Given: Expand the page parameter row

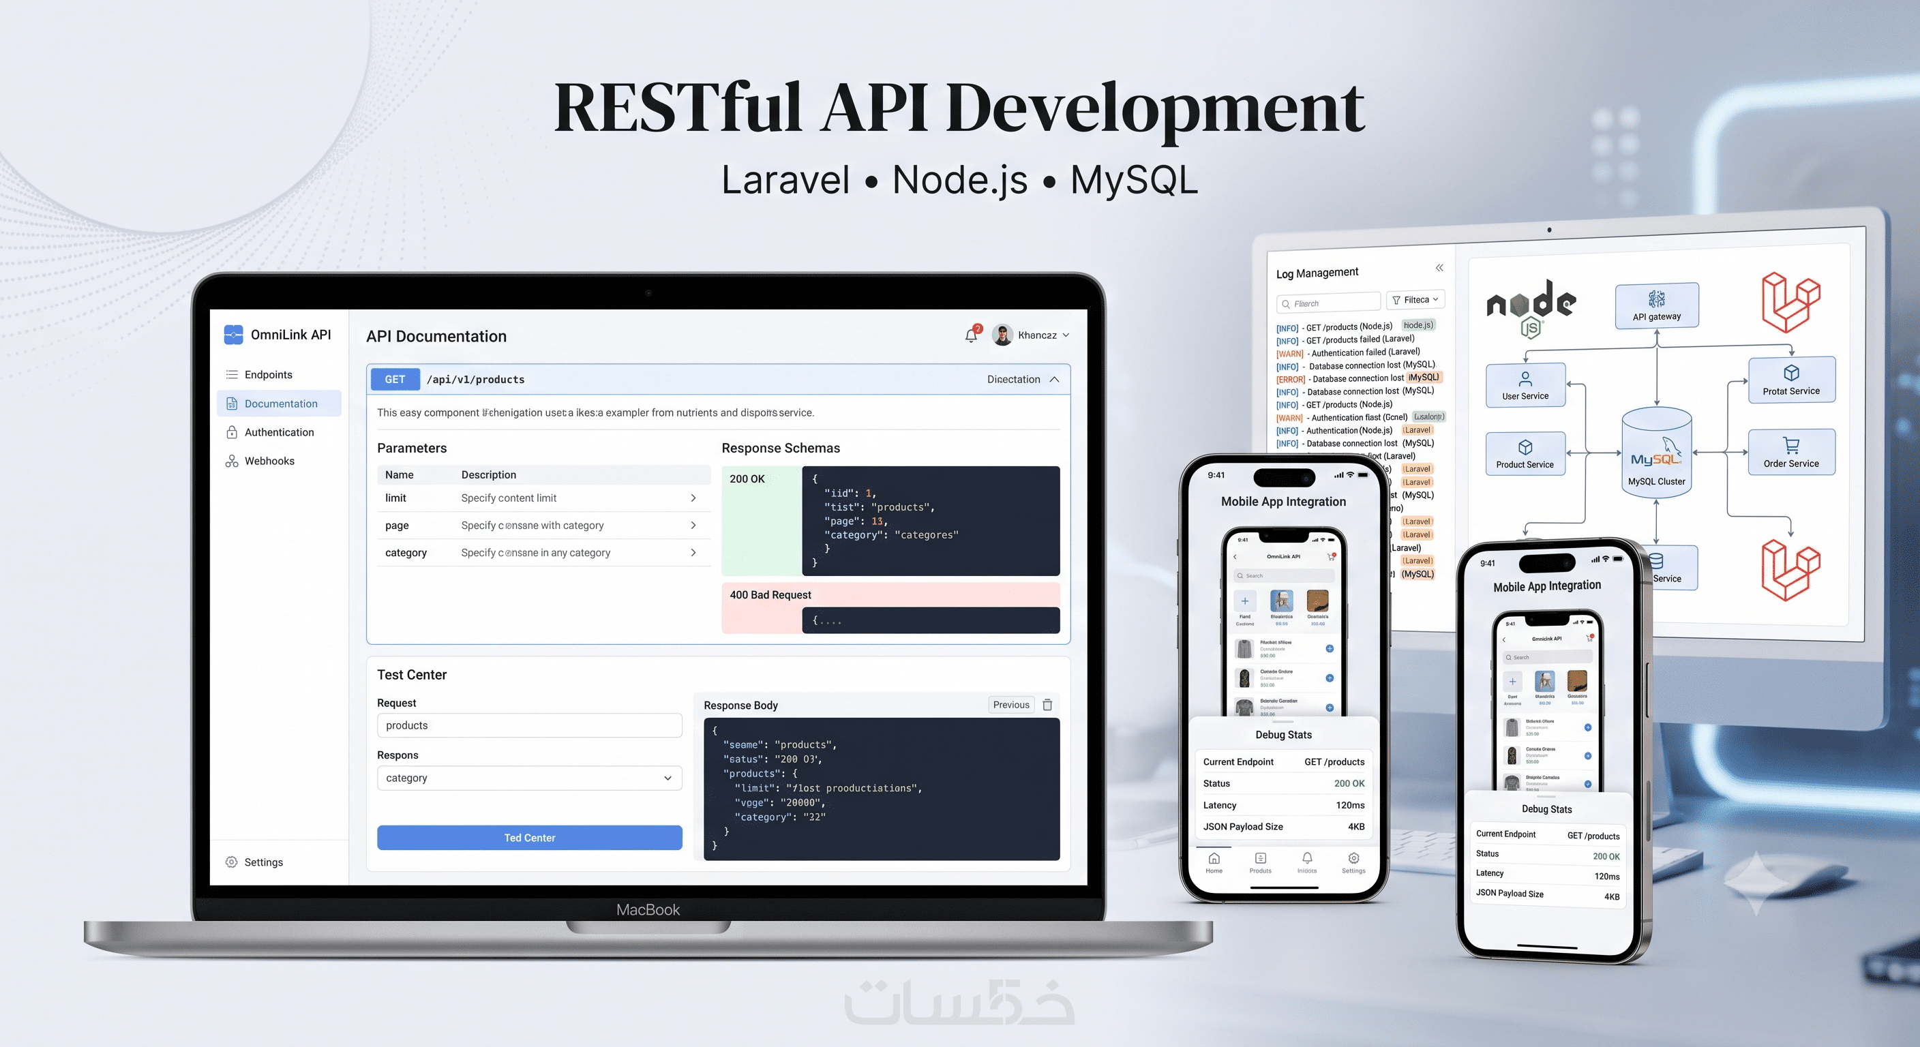Looking at the screenshot, I should tap(543, 526).
